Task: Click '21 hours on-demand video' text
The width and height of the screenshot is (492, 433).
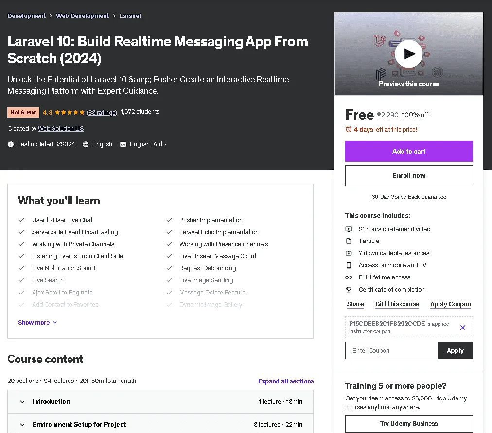Action: pyautogui.click(x=394, y=229)
